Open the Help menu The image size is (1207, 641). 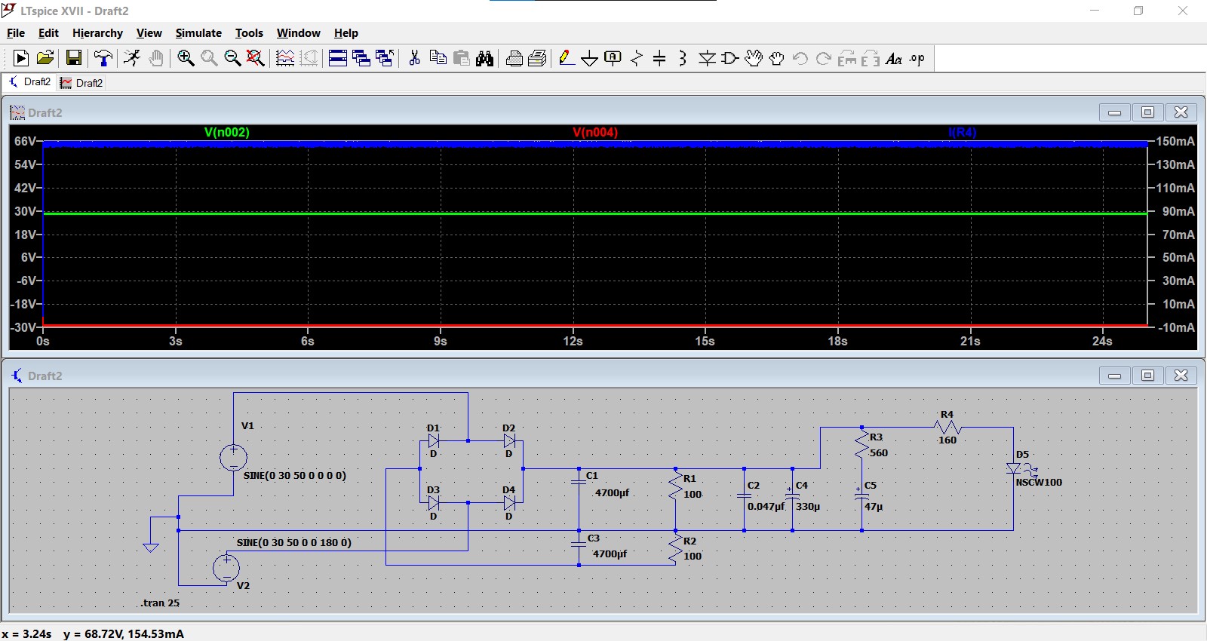(346, 33)
